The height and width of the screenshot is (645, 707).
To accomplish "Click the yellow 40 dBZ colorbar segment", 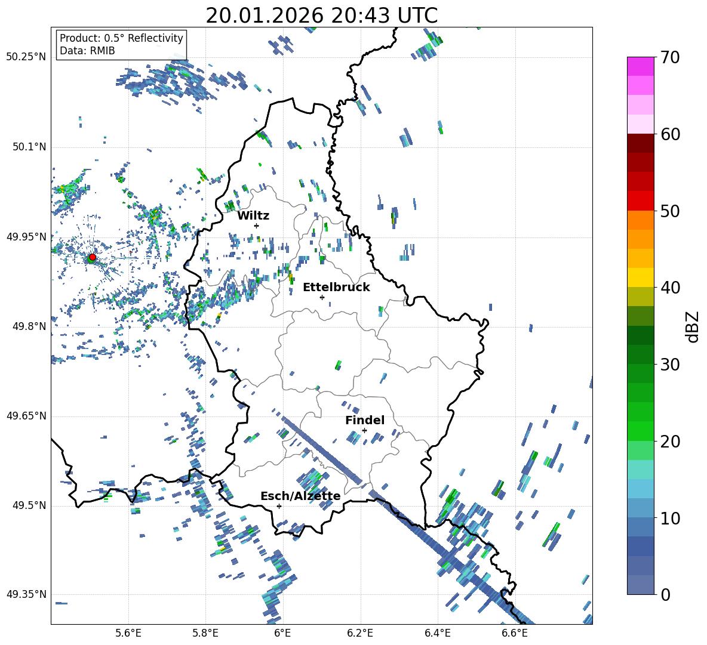I will point(640,278).
